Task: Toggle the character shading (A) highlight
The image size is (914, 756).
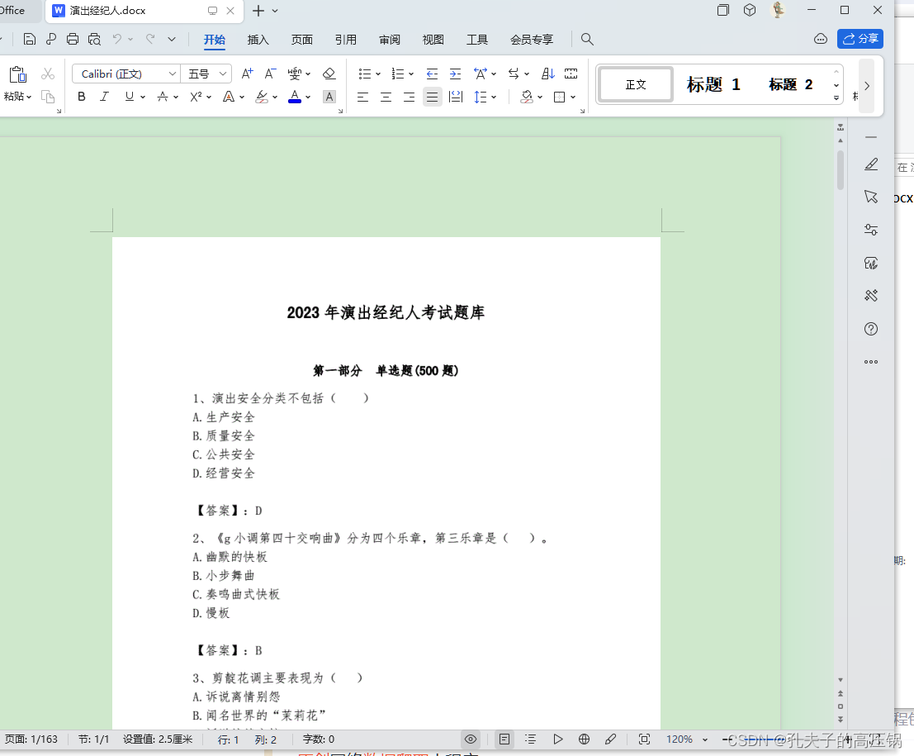Action: click(329, 97)
